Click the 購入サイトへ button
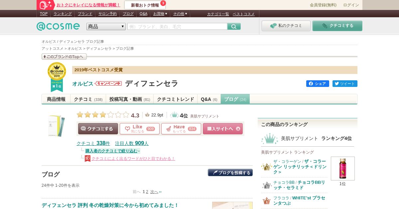This screenshot has height=209, width=399. pos(223,129)
